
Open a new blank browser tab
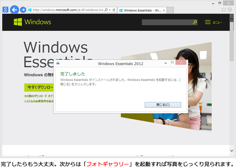pos(170,10)
